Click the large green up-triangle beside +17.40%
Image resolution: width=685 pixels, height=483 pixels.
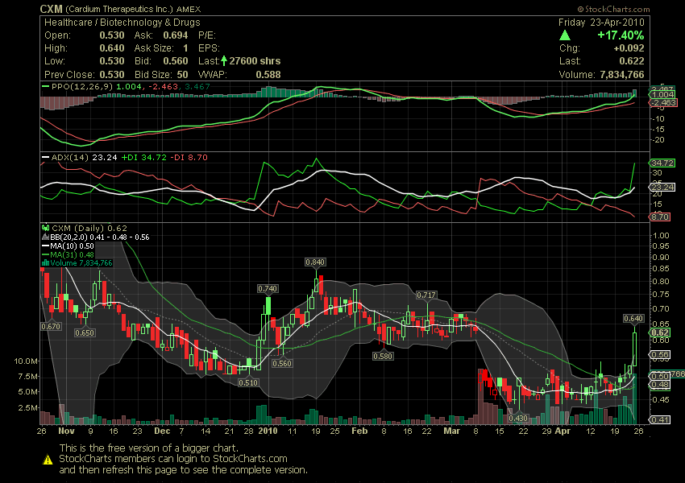click(x=564, y=35)
